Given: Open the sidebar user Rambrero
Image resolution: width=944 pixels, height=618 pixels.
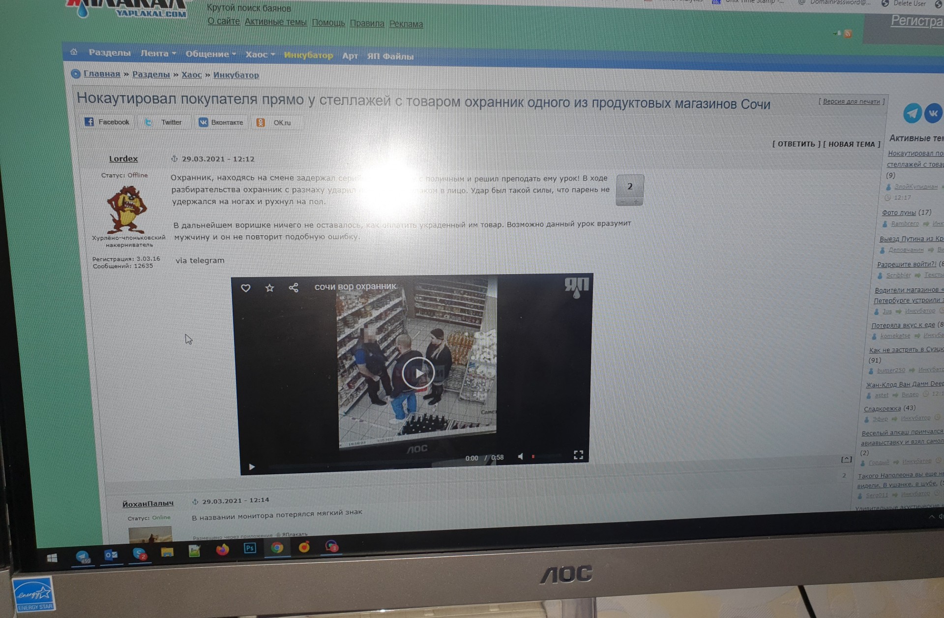Looking at the screenshot, I should (x=905, y=224).
